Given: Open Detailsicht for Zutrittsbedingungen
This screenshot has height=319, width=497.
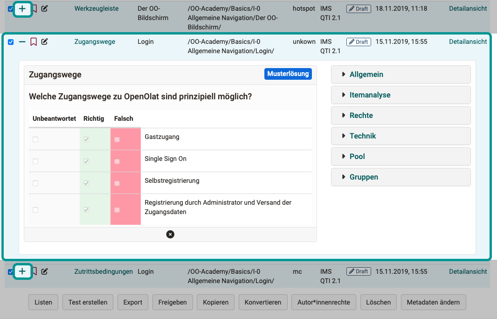Looking at the screenshot, I should 468,271.
